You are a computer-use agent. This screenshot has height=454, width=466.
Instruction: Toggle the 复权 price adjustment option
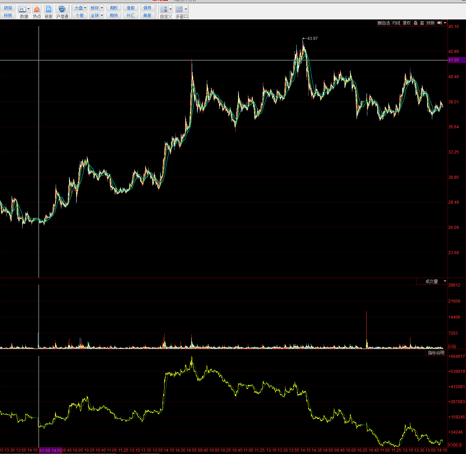pos(407,23)
